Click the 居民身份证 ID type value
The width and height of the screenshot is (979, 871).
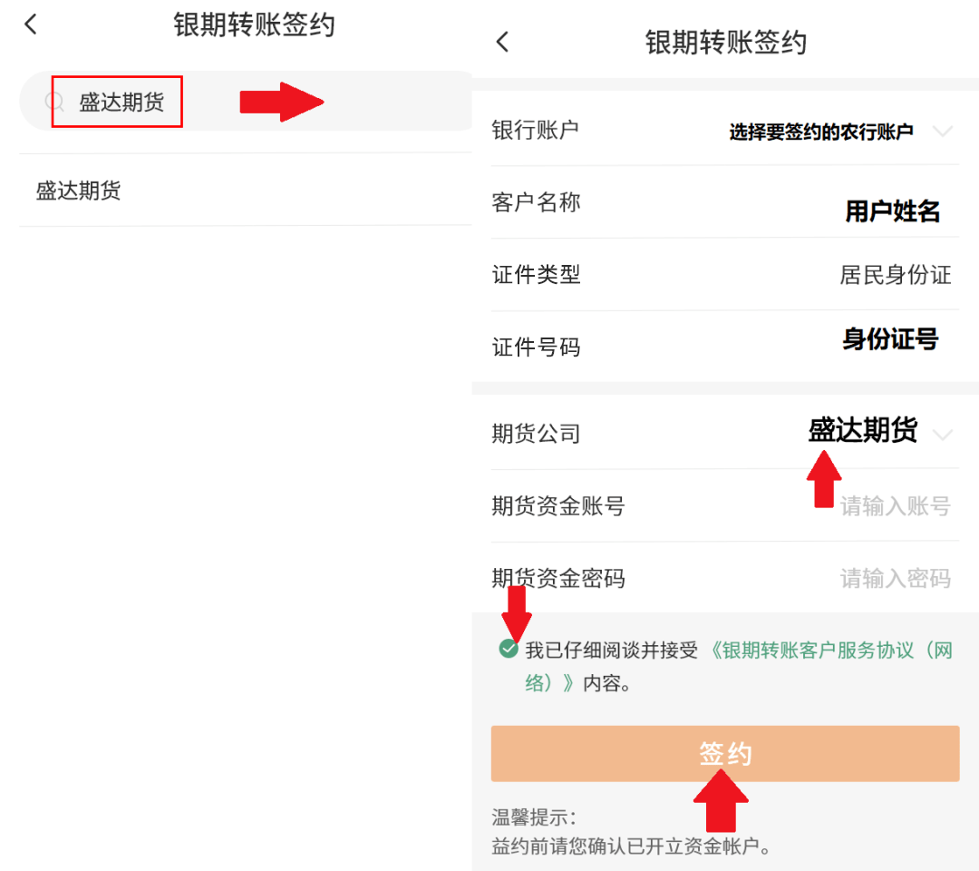coord(896,274)
